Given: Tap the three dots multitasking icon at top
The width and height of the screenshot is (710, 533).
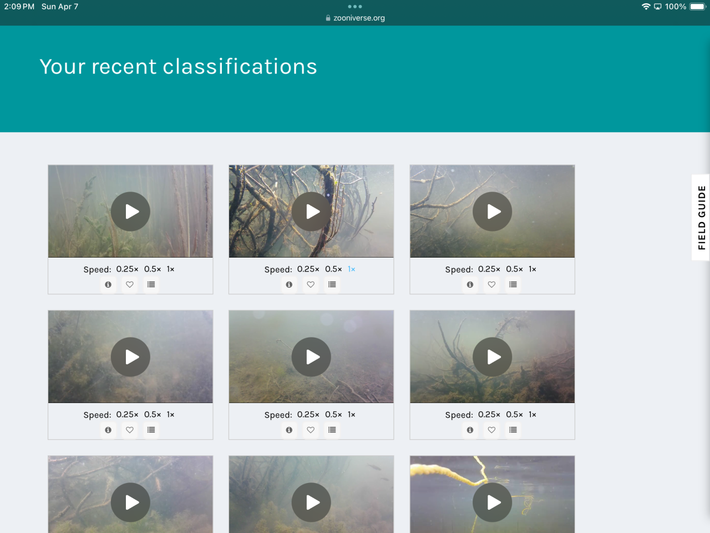Looking at the screenshot, I should (355, 7).
